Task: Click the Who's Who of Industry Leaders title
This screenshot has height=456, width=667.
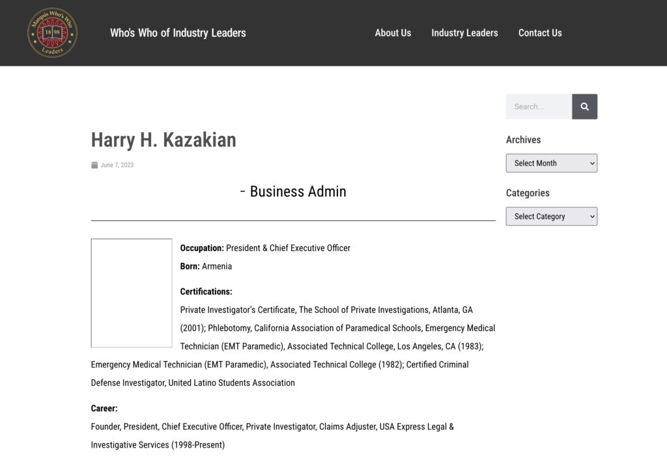Action: pyautogui.click(x=178, y=33)
